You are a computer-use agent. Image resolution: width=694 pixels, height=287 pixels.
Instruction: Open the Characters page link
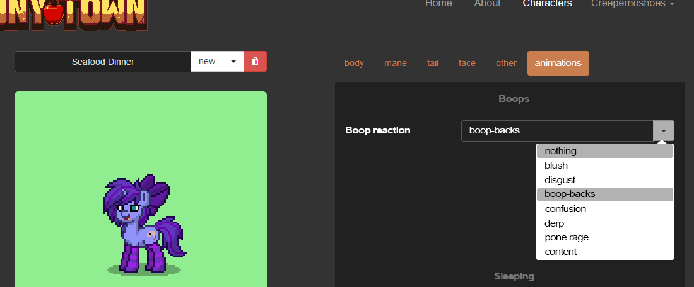point(547,4)
